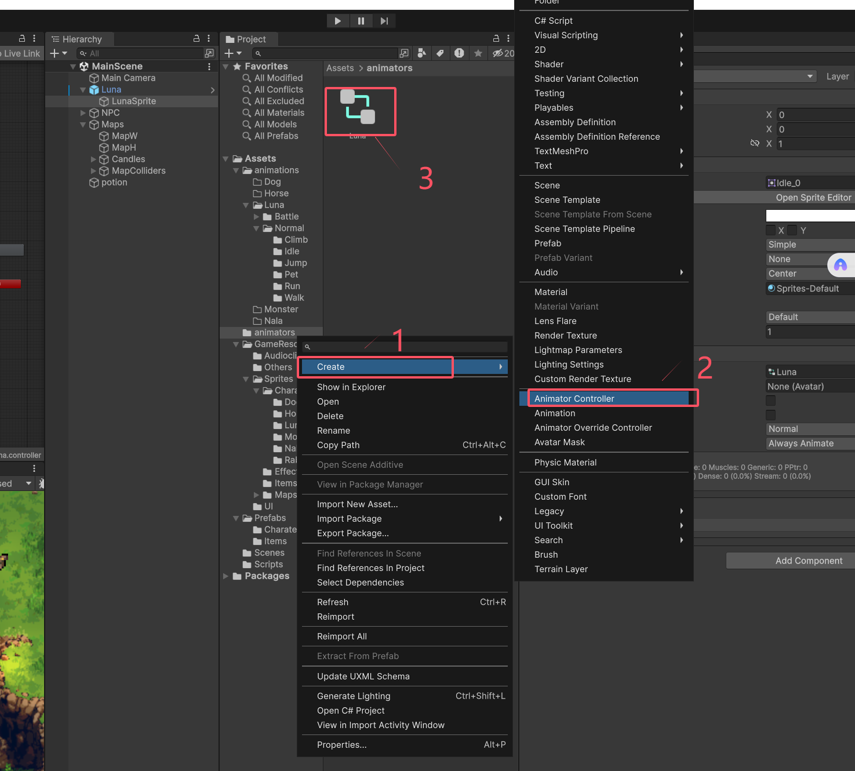Screen dimensions: 855x771
Task: Open the MainScene three-dot options menu
Action: pos(209,67)
